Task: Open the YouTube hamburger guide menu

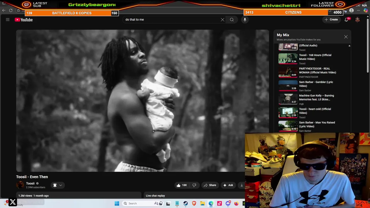Action: point(8,20)
